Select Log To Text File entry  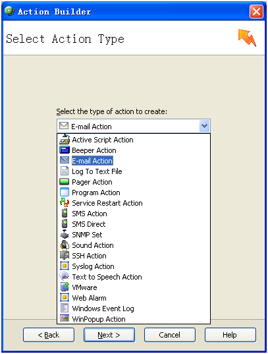click(x=134, y=171)
